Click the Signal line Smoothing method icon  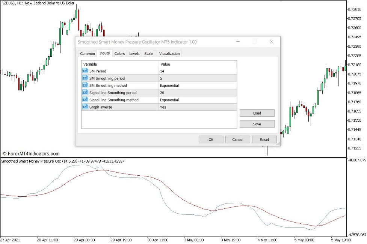pyautogui.click(x=85, y=100)
